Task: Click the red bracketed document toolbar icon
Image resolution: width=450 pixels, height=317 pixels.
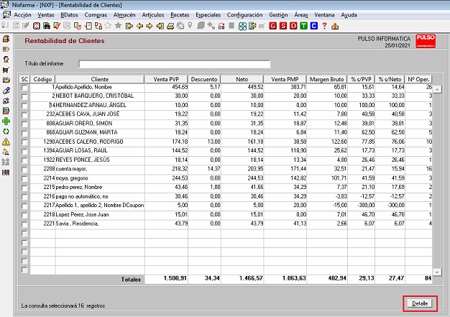Action: tap(37, 26)
